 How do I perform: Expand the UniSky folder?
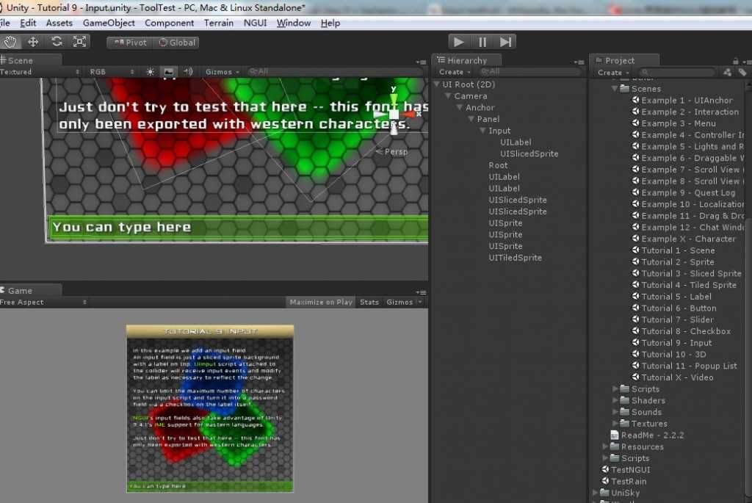point(595,493)
